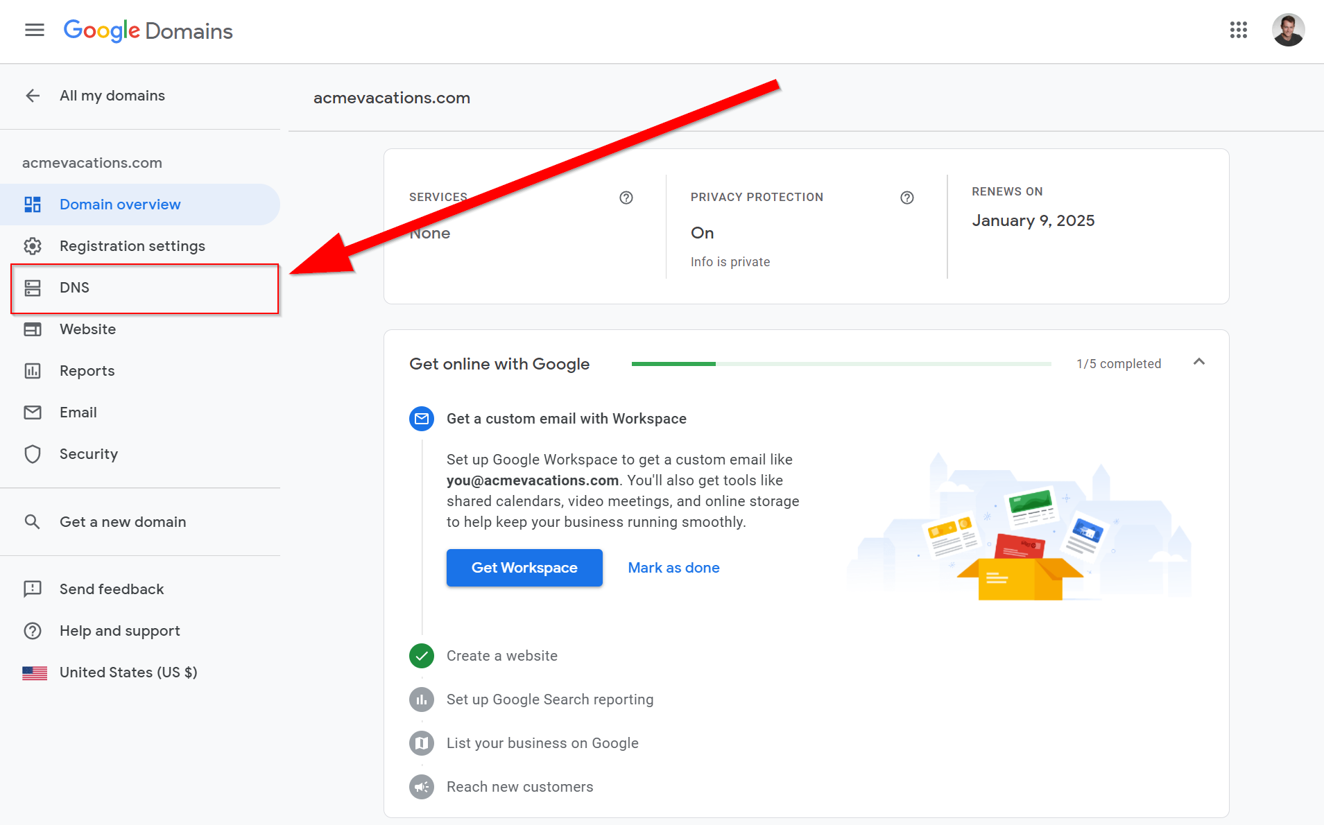Click the Services help question mark
The height and width of the screenshot is (825, 1324).
pyautogui.click(x=626, y=198)
